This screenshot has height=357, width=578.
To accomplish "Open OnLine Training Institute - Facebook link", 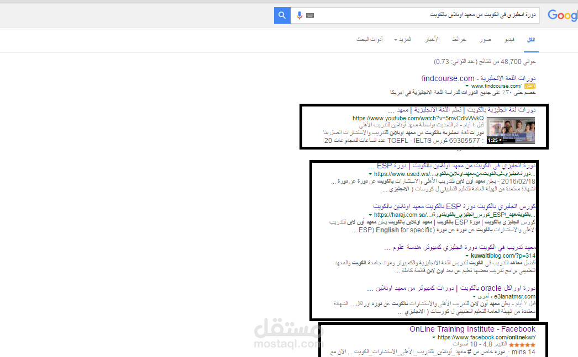I will [x=472, y=329].
